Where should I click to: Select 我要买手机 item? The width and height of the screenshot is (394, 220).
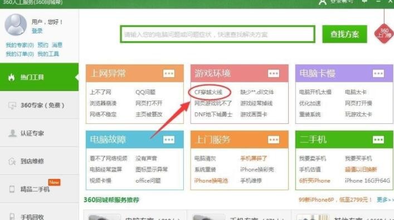[358, 158]
